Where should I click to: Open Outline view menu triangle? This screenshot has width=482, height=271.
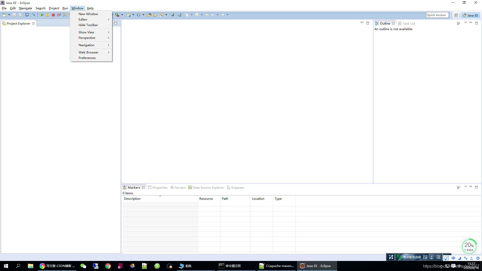pos(465,23)
